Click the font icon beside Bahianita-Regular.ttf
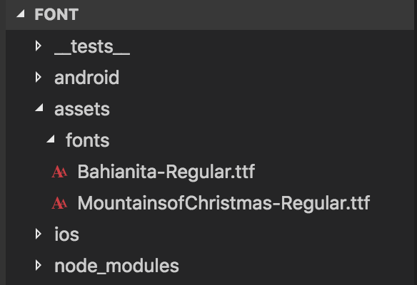This screenshot has height=285, width=417. 59,172
